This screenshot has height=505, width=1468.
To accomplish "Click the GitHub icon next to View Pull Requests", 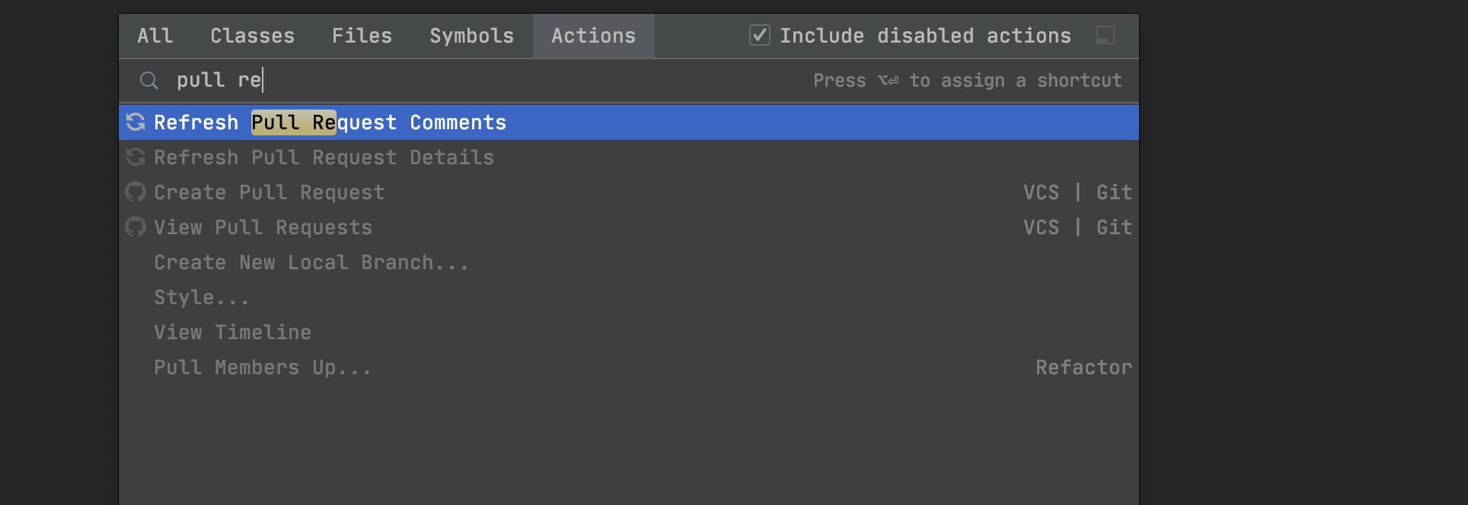I will coord(136,227).
